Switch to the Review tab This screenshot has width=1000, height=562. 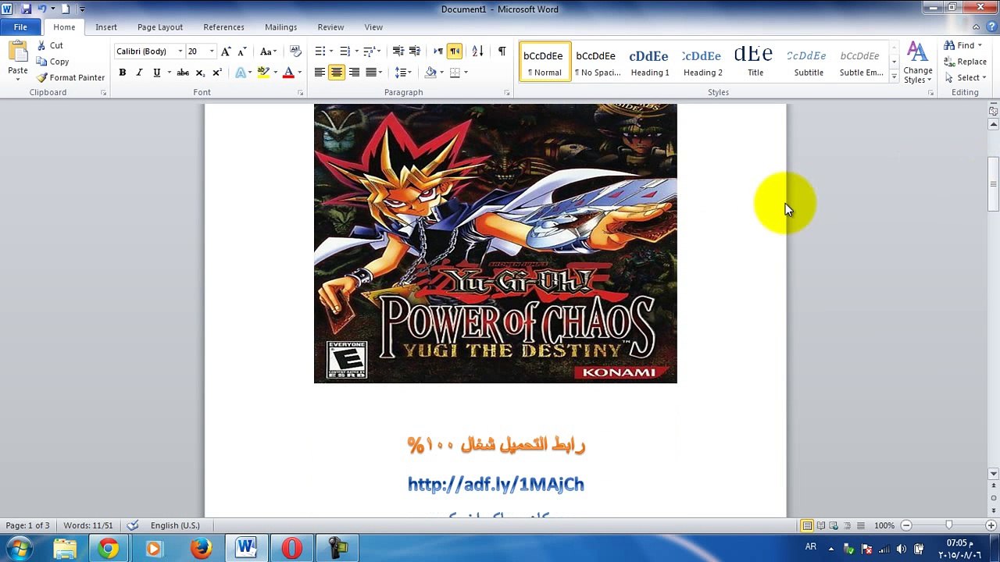pos(330,27)
